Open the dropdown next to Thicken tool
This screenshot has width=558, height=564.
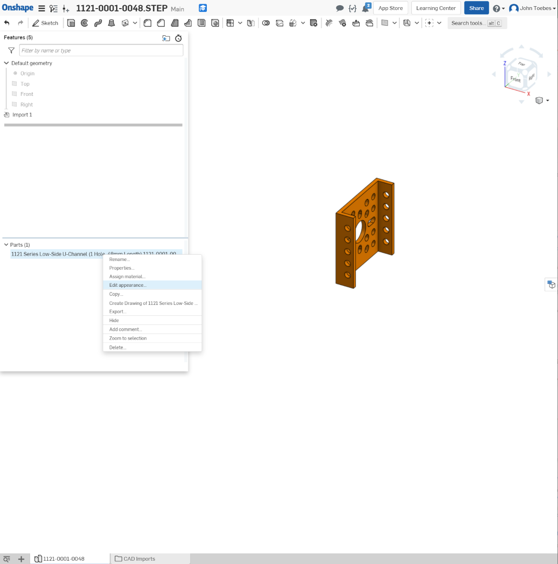(135, 23)
